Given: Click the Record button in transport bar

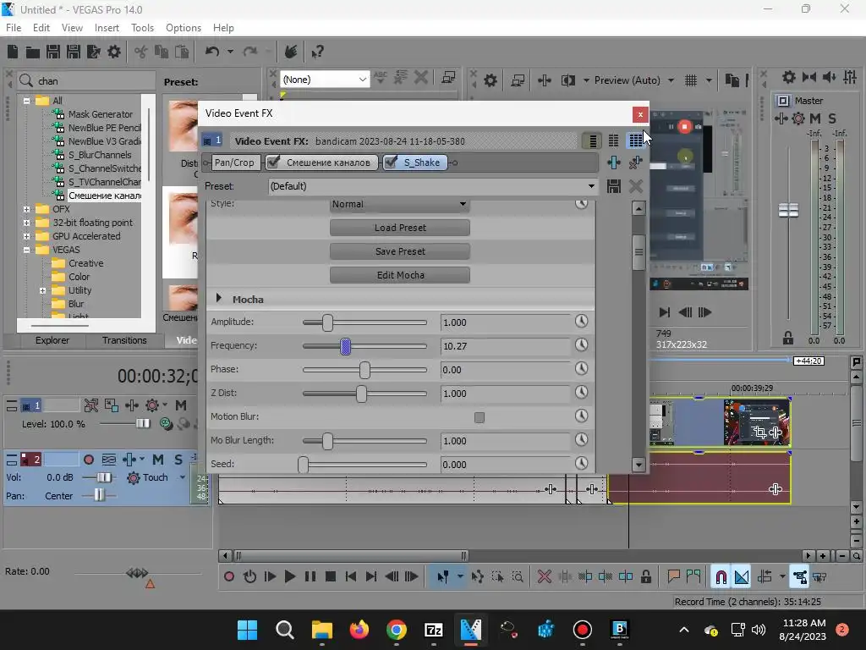Looking at the screenshot, I should 228,577.
